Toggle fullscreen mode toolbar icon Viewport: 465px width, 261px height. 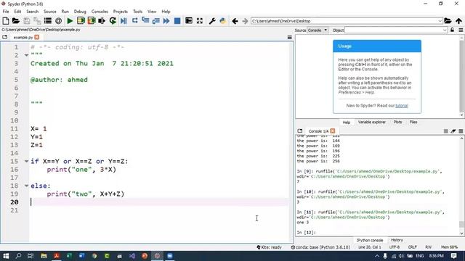[200, 21]
